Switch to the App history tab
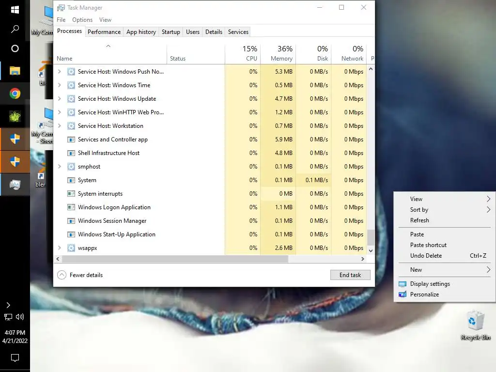 coord(141,32)
